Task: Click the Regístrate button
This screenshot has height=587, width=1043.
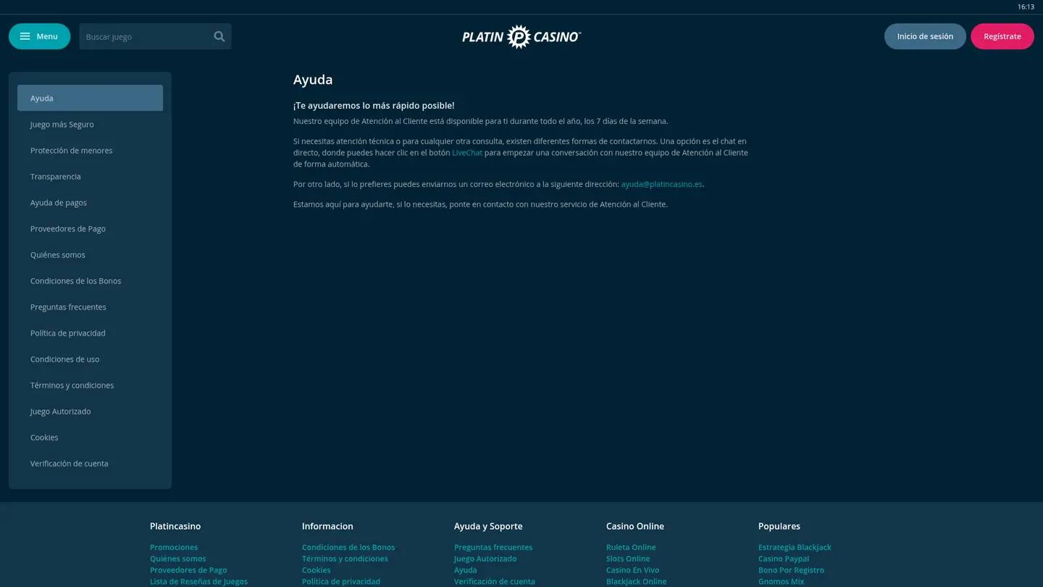Action: (1002, 36)
